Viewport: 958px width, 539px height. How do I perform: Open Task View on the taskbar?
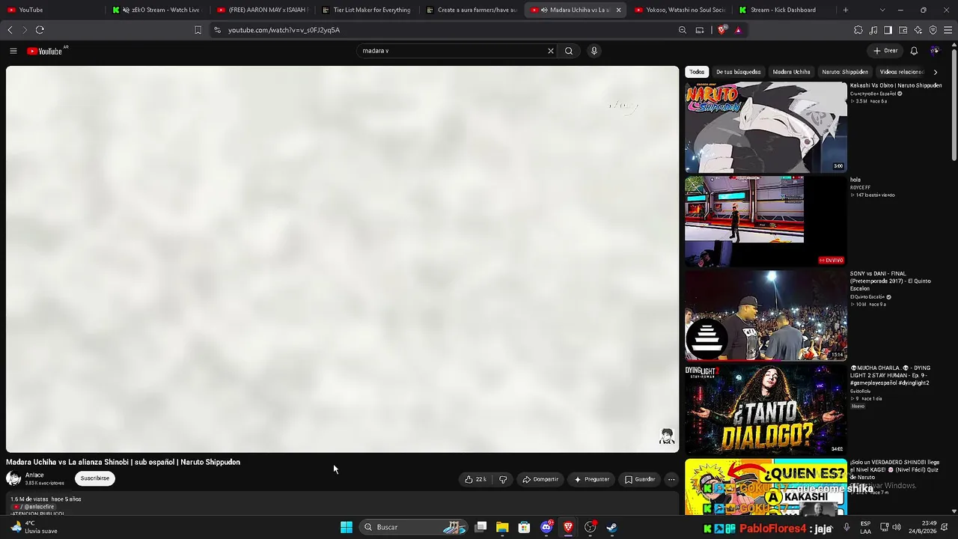481,527
